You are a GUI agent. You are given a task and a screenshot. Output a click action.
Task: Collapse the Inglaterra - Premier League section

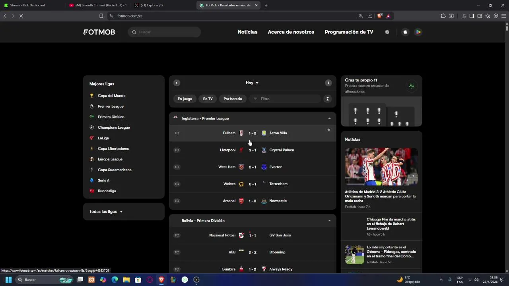[329, 118]
